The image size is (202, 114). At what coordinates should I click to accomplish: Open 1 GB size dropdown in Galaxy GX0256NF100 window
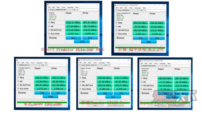tap(142, 10)
